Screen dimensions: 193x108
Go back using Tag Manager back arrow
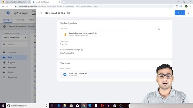[2, 13]
